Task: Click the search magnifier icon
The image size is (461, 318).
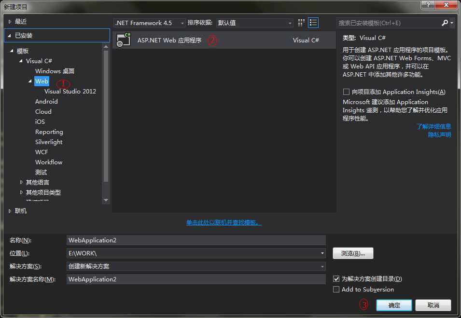Action: (x=445, y=23)
